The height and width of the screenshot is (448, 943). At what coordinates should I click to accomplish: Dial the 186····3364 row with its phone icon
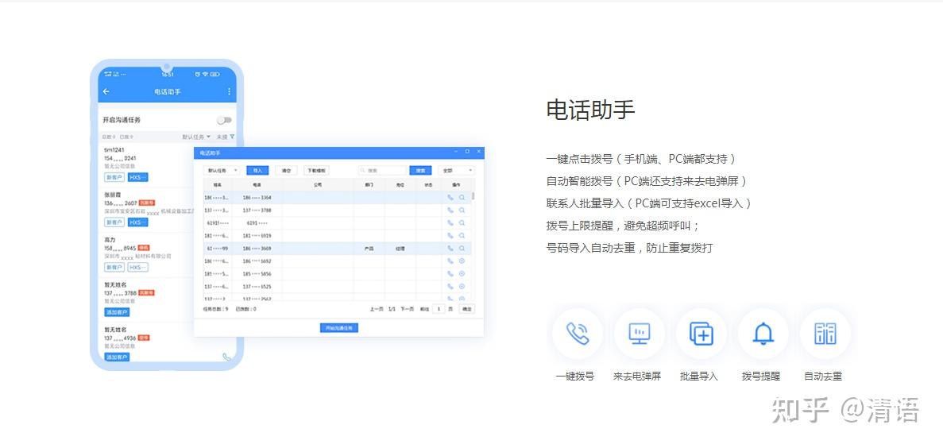[450, 197]
